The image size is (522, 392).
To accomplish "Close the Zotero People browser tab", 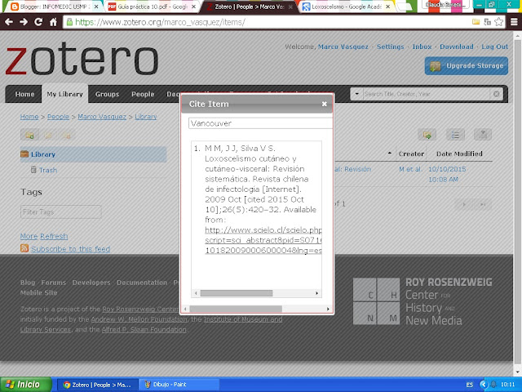I will (290, 7).
